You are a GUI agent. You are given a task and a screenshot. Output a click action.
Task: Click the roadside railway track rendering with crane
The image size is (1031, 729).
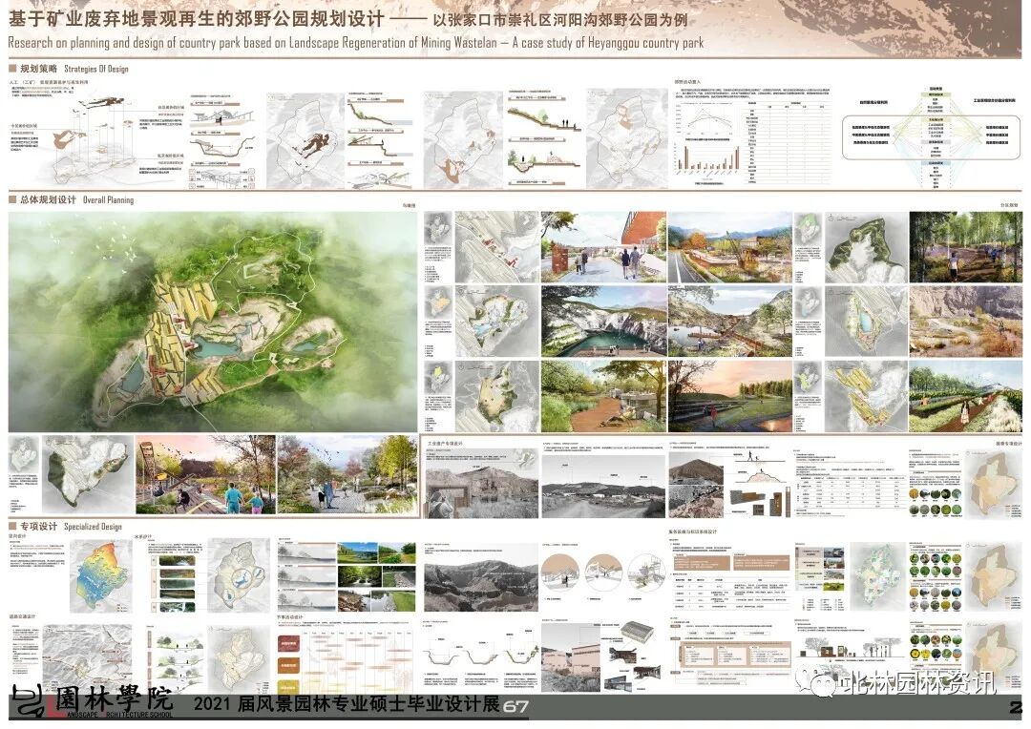[x=730, y=247]
